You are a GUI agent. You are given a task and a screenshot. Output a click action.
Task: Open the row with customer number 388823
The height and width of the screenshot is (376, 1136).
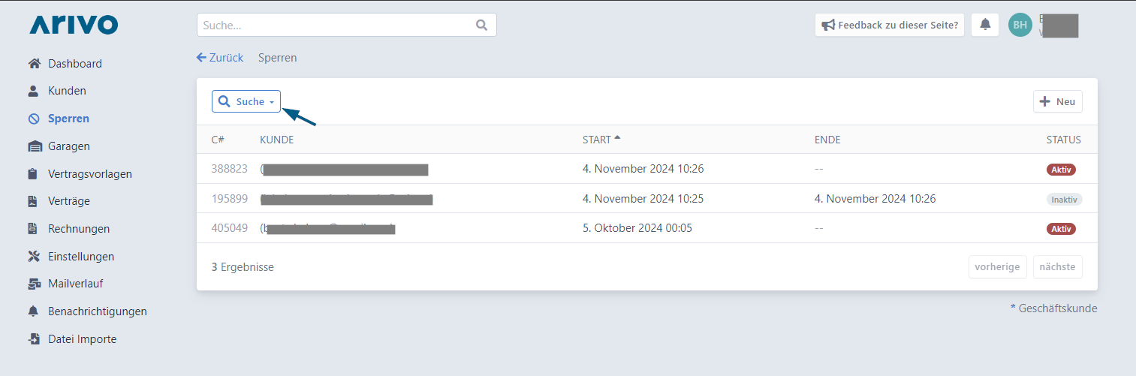(x=646, y=169)
